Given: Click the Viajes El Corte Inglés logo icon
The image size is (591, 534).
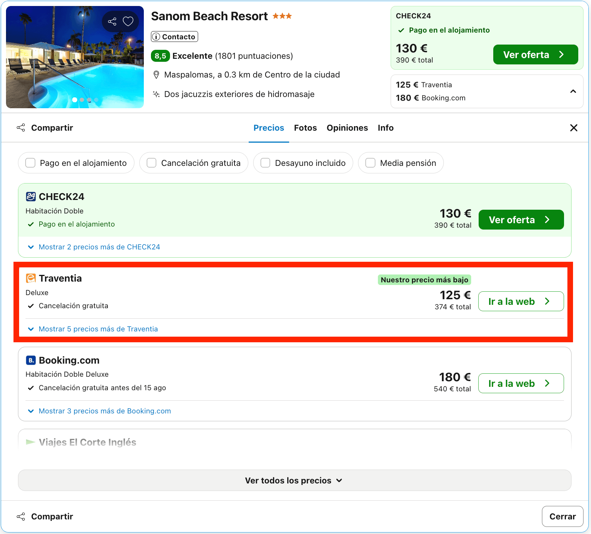Looking at the screenshot, I should tap(31, 442).
